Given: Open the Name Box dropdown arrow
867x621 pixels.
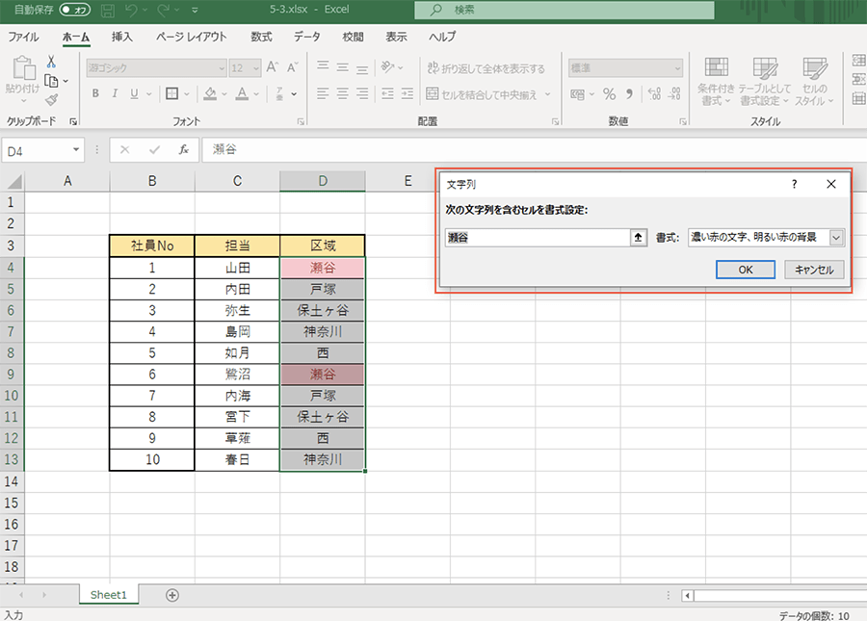Looking at the screenshot, I should (77, 150).
